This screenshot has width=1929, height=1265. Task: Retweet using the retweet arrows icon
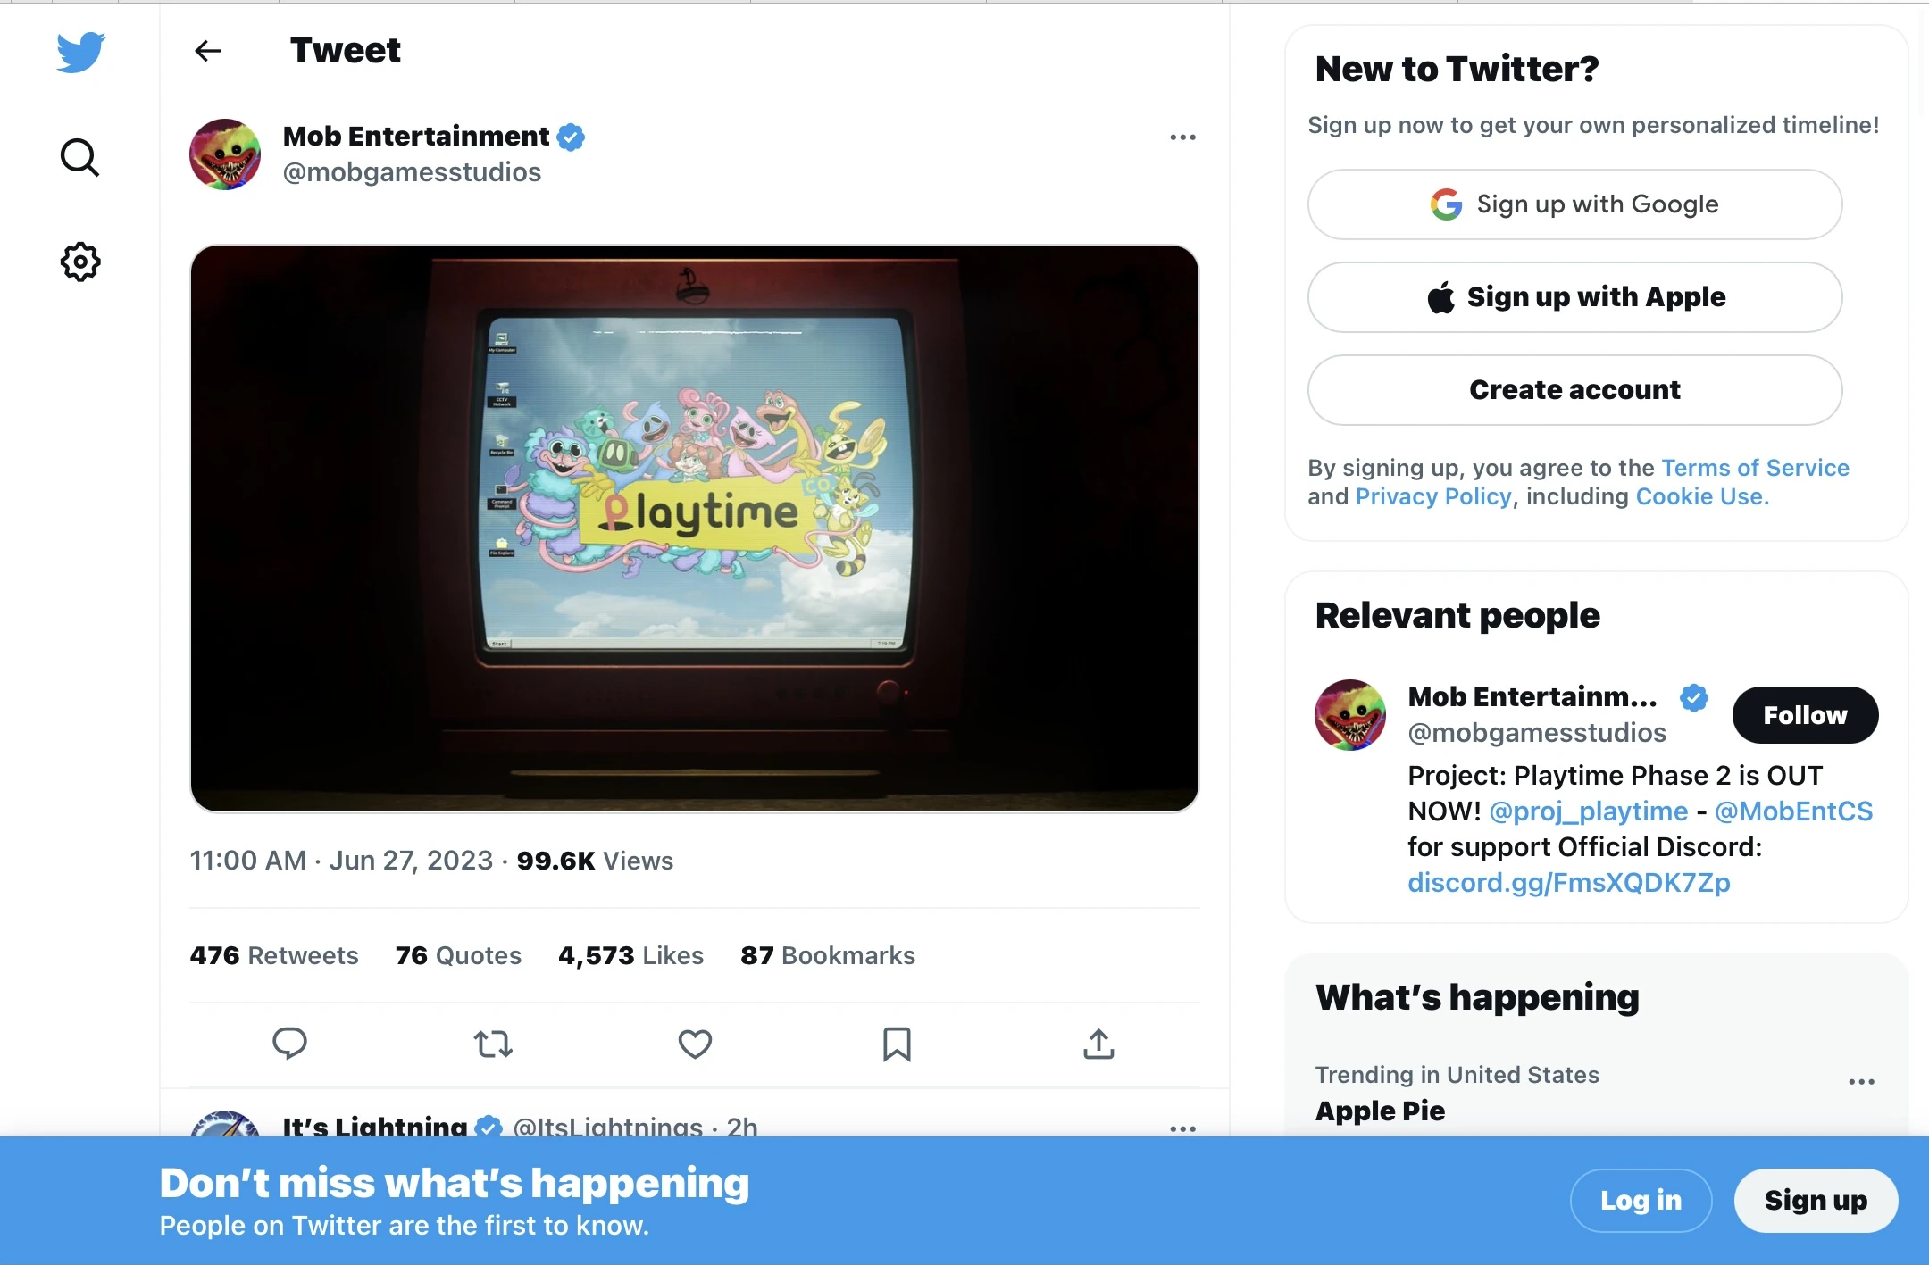pyautogui.click(x=493, y=1043)
